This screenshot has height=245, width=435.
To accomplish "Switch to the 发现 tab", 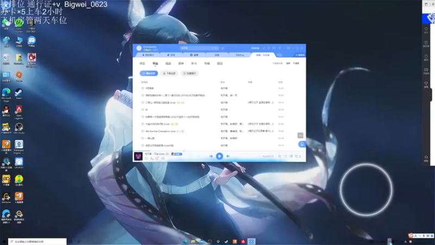I will pos(171,55).
